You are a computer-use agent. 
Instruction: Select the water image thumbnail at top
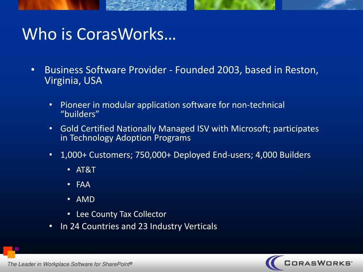(x=146, y=5)
